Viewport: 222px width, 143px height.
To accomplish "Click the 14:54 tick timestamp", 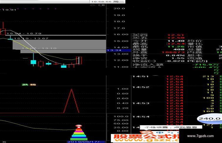I will pos(141,117).
